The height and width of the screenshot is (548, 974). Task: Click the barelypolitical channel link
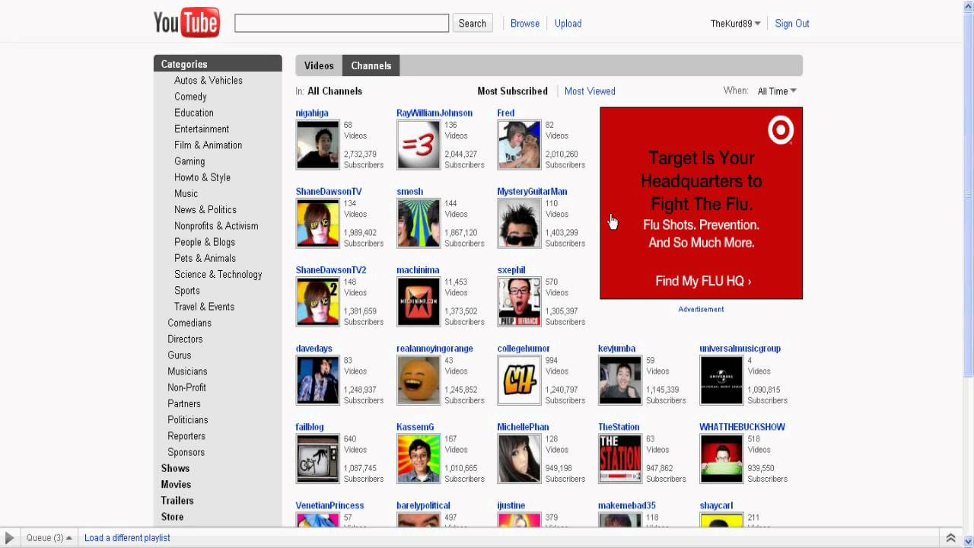[x=423, y=505]
